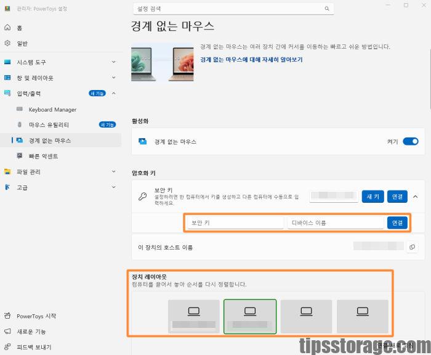Collapse the 보안 키 card chevron
Screen dimensions: 431x355
coord(416,197)
